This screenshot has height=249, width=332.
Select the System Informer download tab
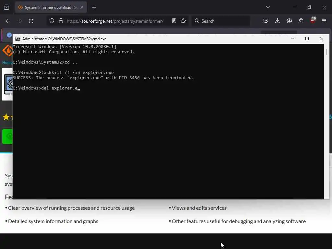(x=51, y=7)
